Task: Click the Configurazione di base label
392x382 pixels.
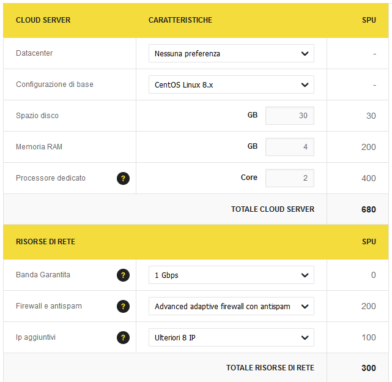Action: click(x=54, y=84)
